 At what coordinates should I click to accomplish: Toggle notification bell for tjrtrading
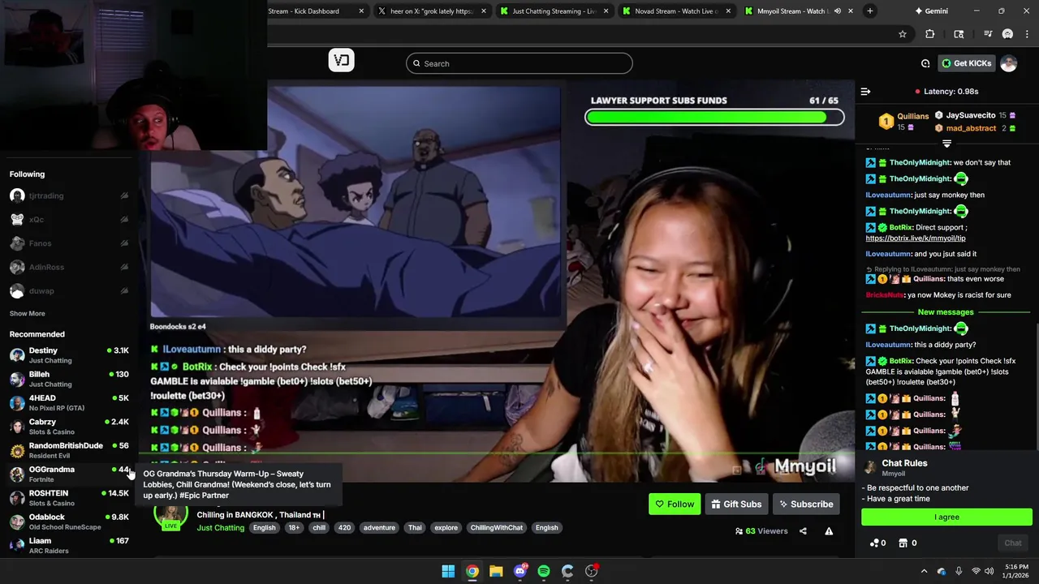point(124,195)
